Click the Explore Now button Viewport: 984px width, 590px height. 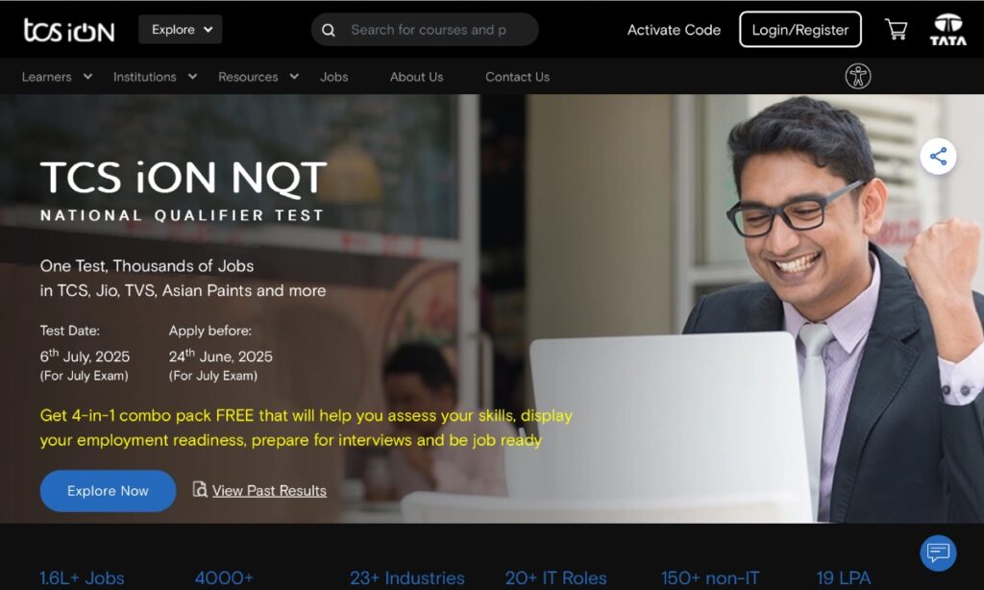pyautogui.click(x=108, y=491)
